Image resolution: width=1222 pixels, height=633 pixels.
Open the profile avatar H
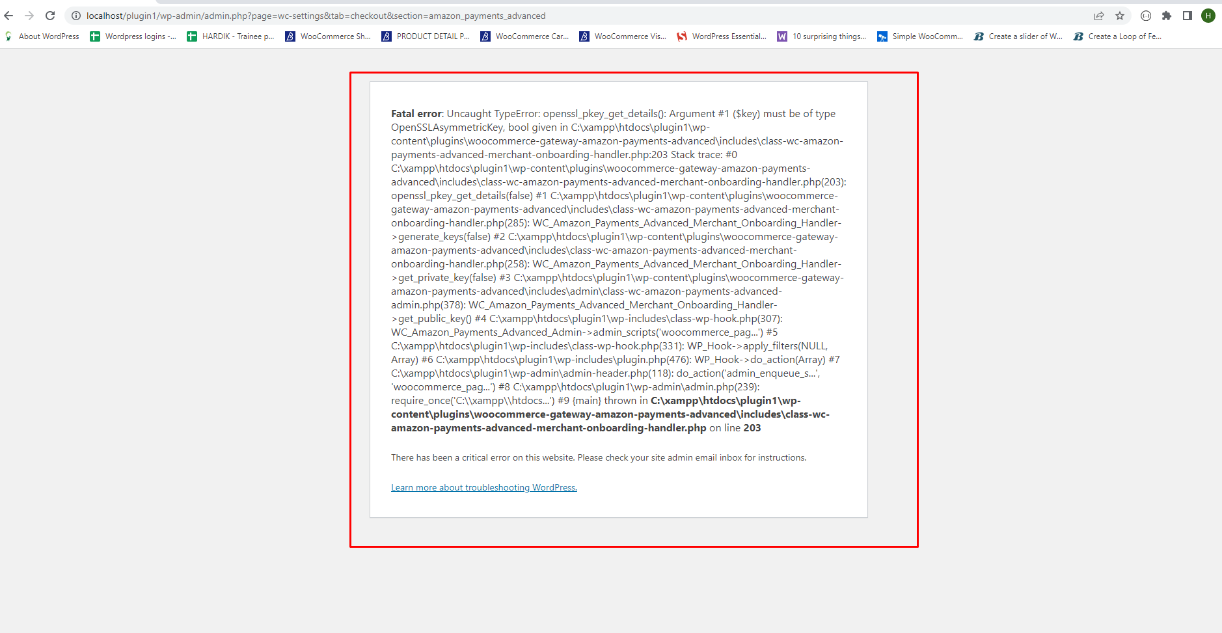point(1208,16)
